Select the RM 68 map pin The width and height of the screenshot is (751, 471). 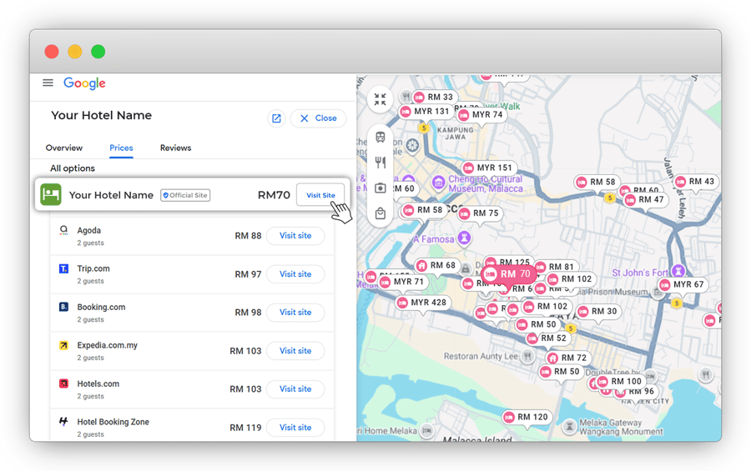(436, 266)
